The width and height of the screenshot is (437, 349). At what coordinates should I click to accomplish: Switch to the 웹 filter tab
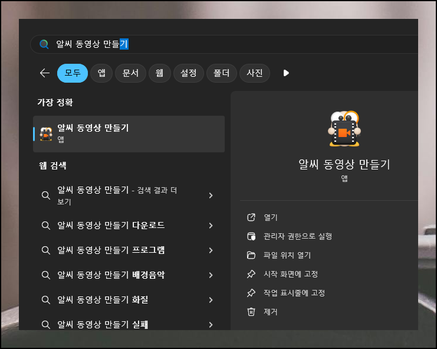pos(160,73)
